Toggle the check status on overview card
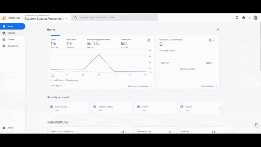The width and height of the screenshot is (261, 147). [149, 40]
